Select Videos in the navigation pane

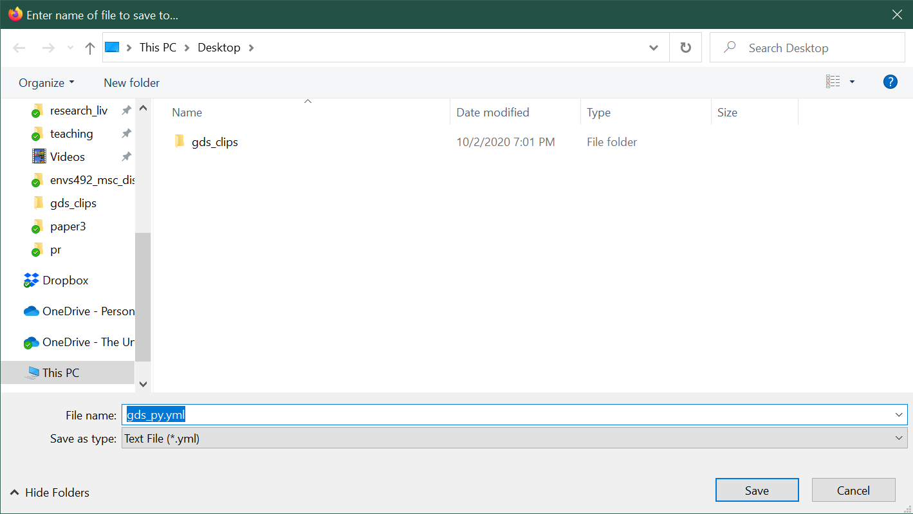click(x=67, y=156)
